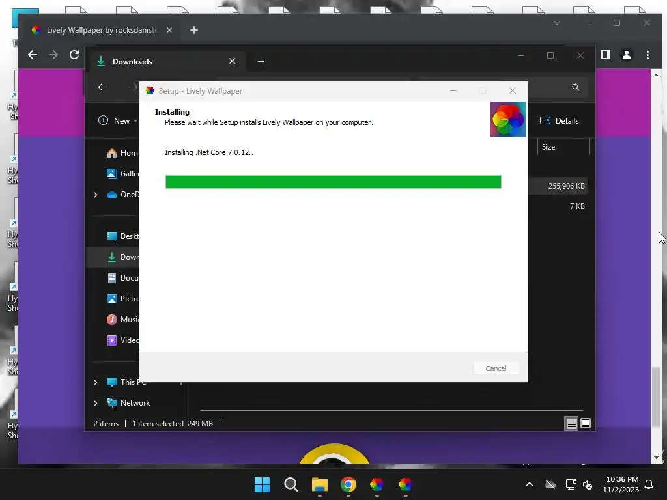Open the notifications bell
This screenshot has height=500, width=667.
click(x=649, y=484)
